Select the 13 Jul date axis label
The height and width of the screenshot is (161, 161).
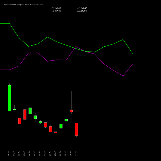pos(24,154)
